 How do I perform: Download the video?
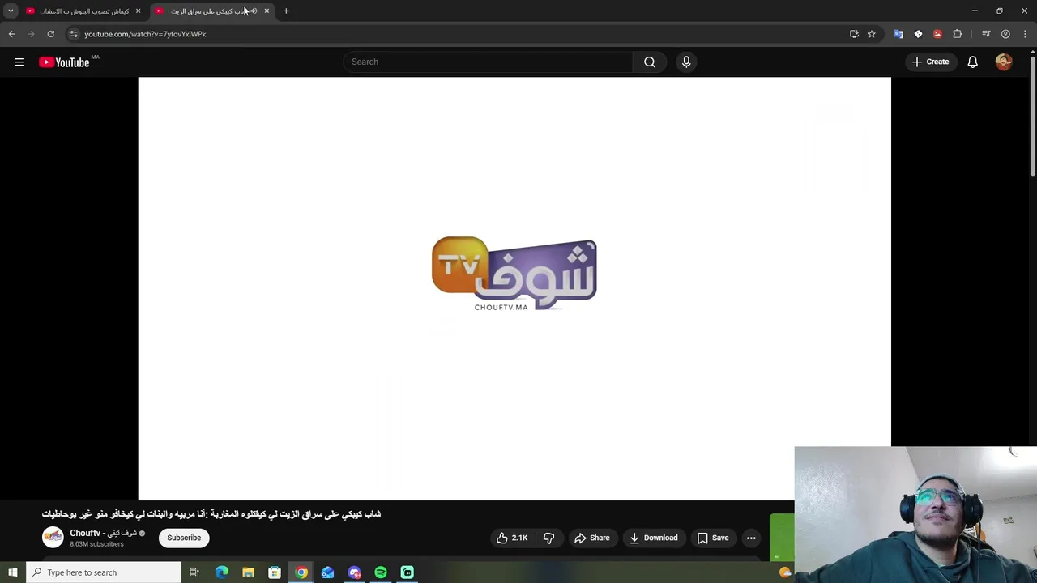coord(653,538)
